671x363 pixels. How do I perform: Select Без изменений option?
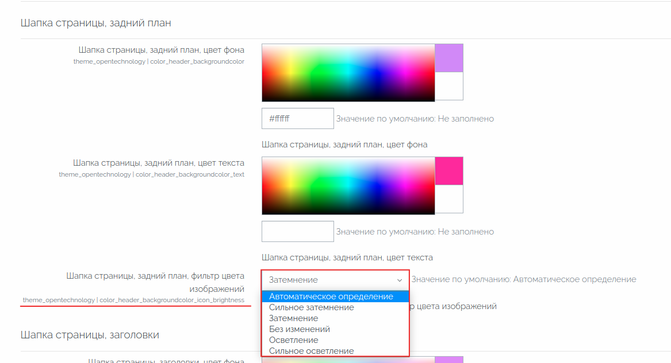[336, 329]
